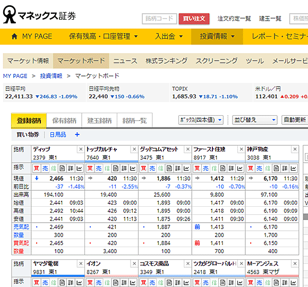Expand 保有残高・口座管理 menu
Viewport: 308px width, 287px height.
tap(104, 36)
